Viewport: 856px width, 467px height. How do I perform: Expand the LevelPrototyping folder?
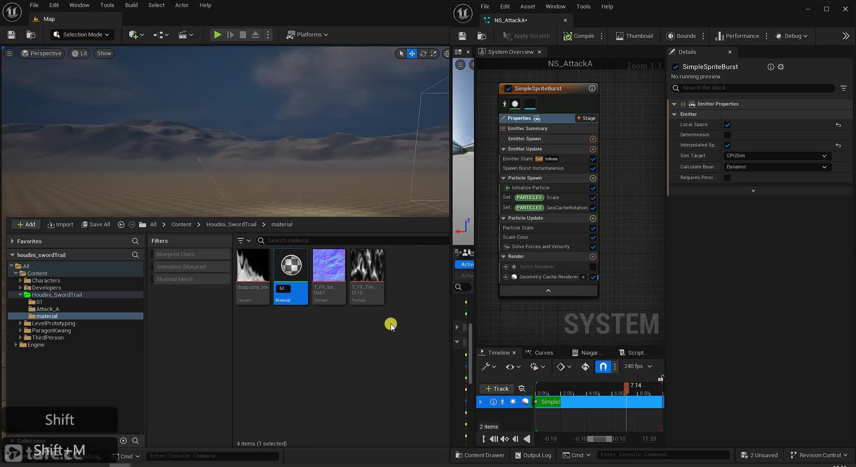pyautogui.click(x=20, y=323)
